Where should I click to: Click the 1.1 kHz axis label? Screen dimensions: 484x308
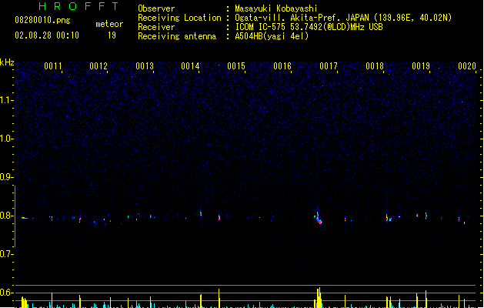tap(6, 100)
